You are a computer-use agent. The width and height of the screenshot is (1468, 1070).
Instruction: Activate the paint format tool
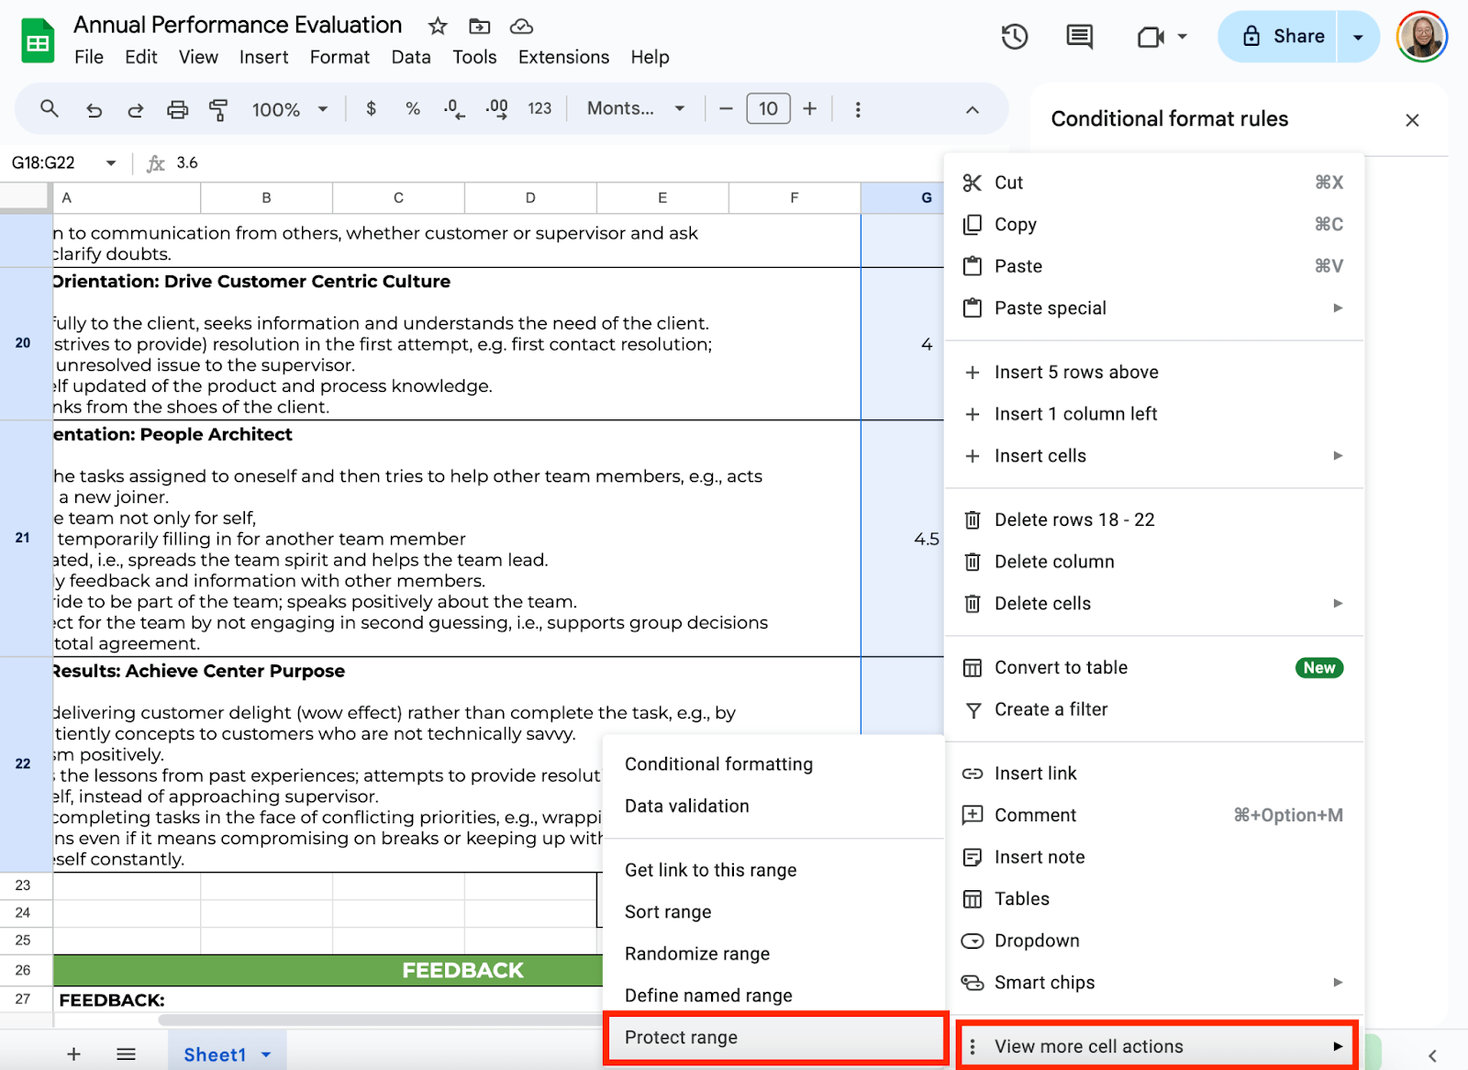tap(218, 110)
